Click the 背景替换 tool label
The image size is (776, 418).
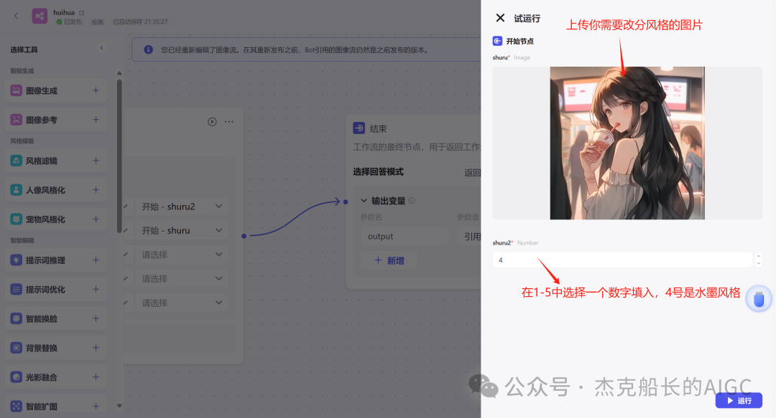pyautogui.click(x=42, y=348)
